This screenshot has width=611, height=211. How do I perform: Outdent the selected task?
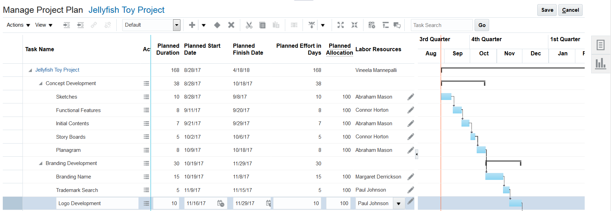[80, 25]
